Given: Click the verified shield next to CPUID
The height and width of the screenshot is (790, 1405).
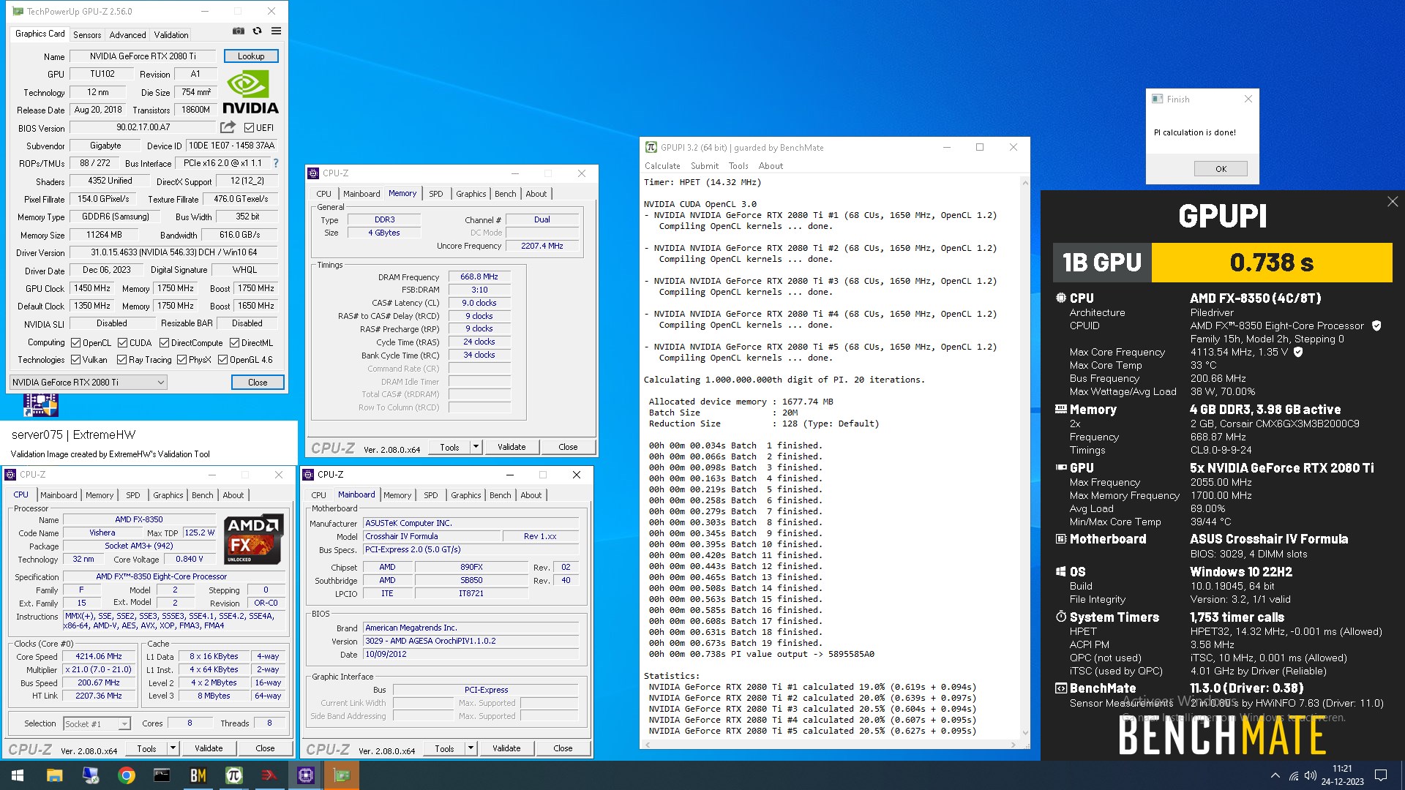Looking at the screenshot, I should [x=1376, y=326].
